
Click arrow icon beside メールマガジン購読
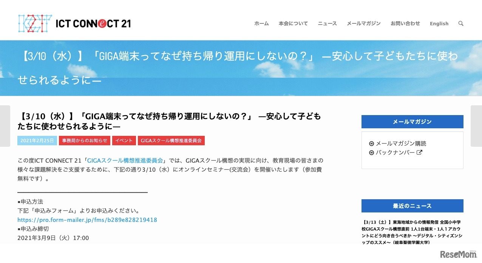click(x=371, y=144)
